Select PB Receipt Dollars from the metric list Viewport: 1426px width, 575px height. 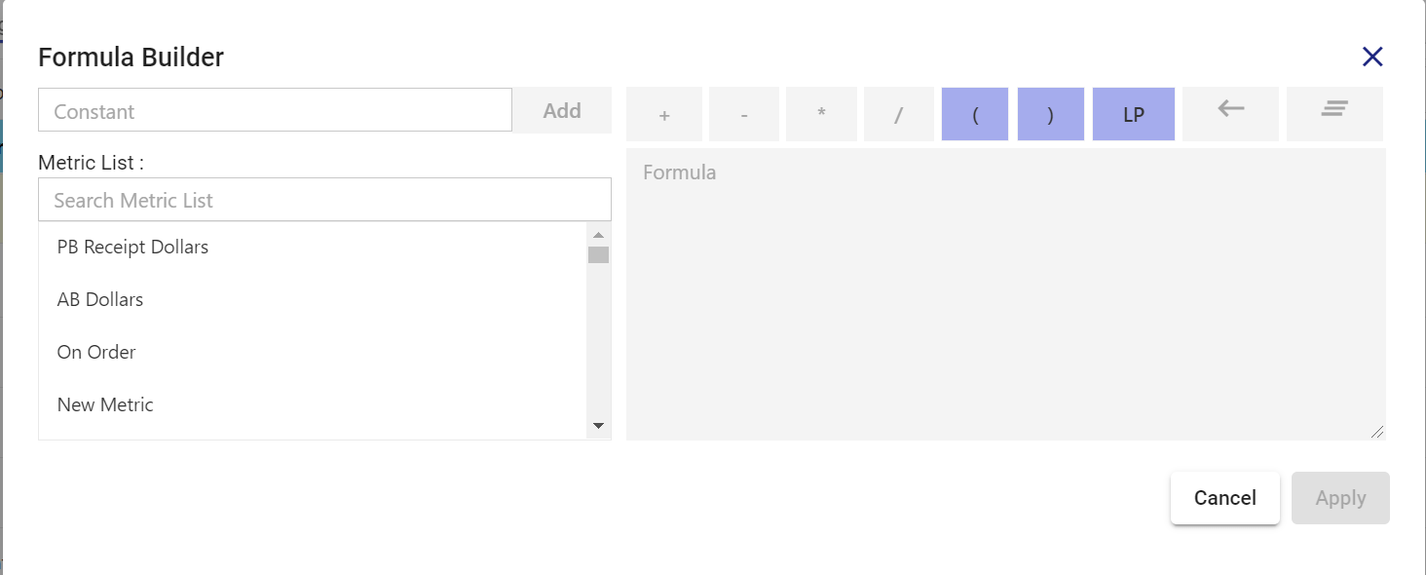click(x=132, y=247)
